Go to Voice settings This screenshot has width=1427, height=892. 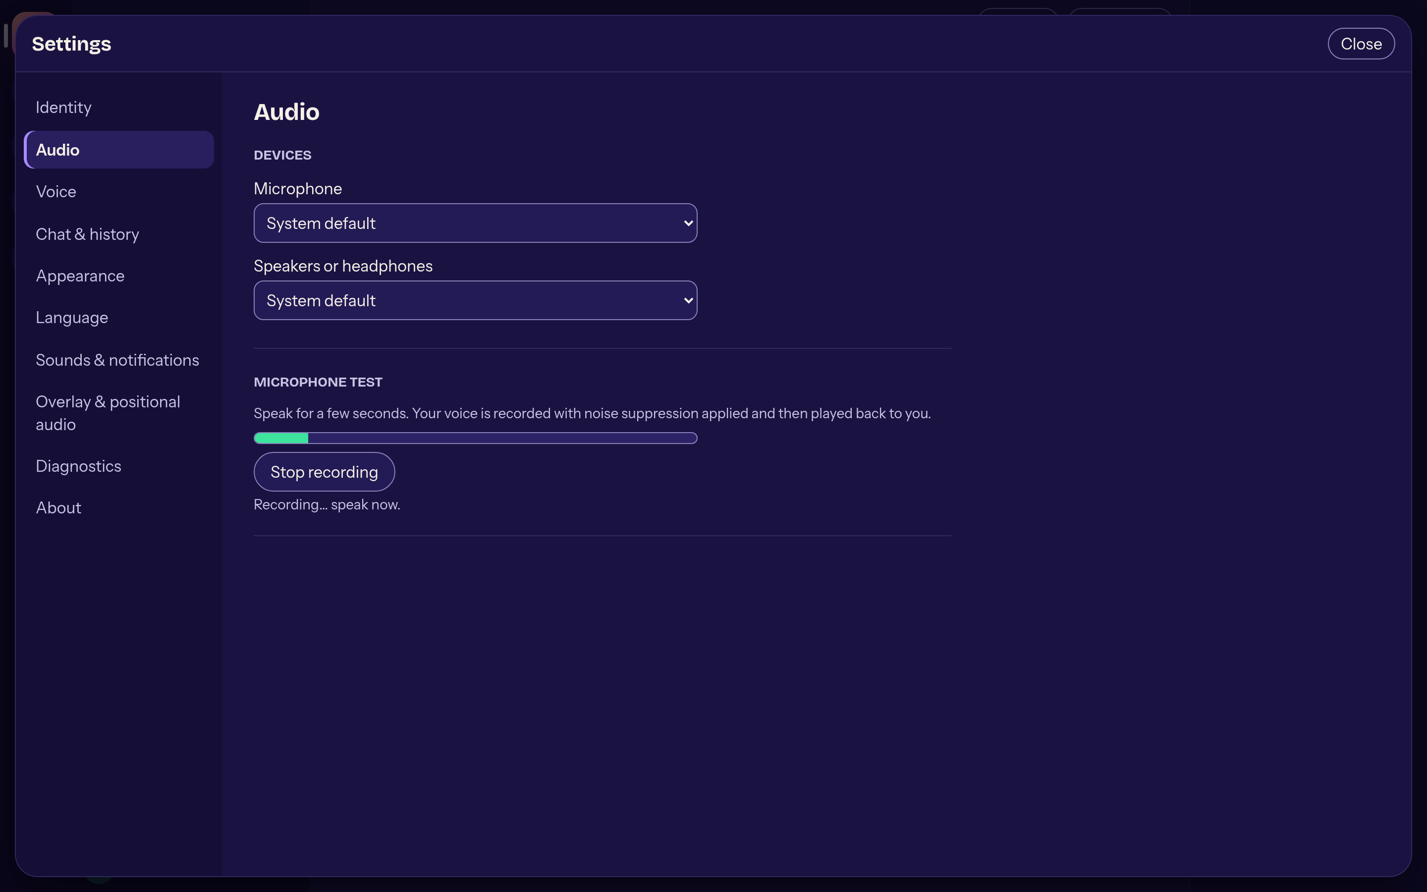pos(118,192)
